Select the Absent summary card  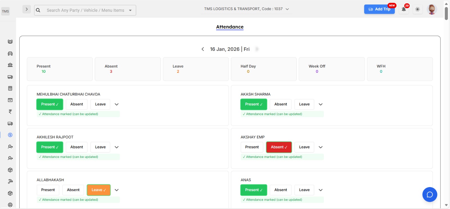point(128,69)
